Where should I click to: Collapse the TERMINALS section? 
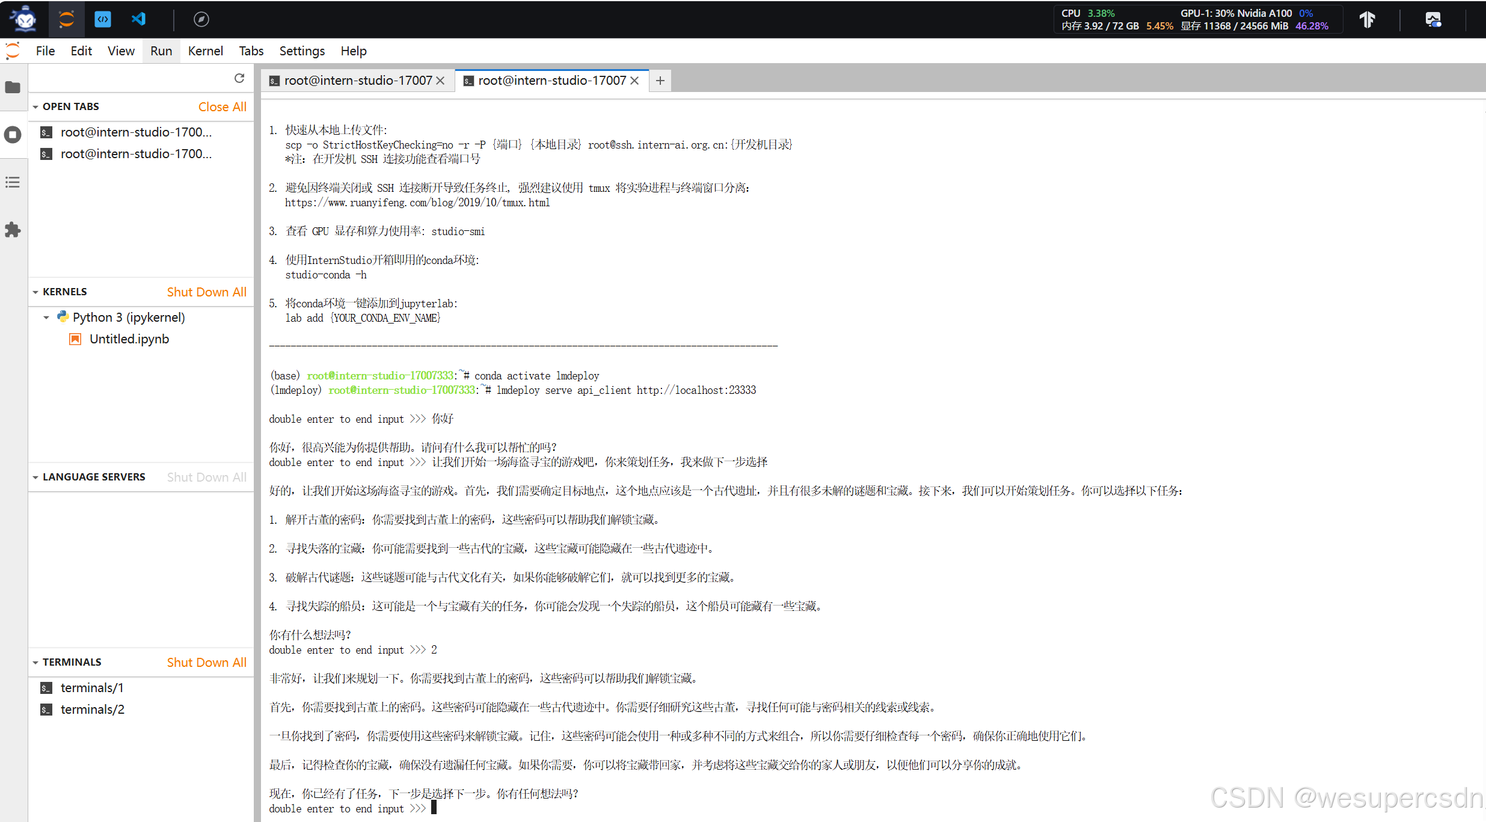[35, 663]
